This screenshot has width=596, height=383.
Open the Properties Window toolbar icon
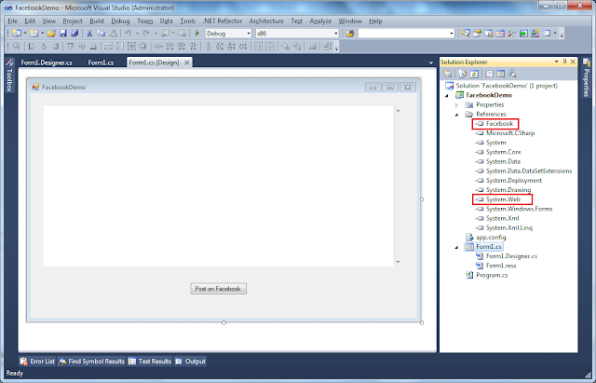pos(477,34)
